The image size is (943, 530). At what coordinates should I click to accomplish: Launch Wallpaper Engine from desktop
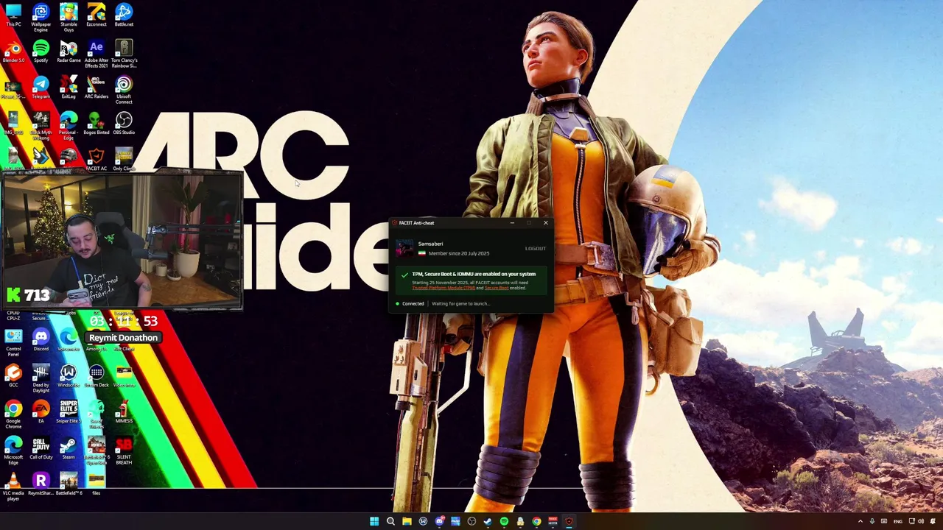(41, 16)
